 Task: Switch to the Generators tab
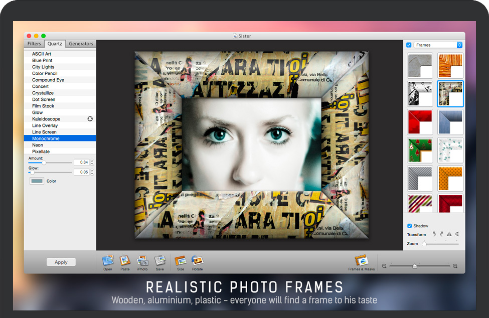81,44
